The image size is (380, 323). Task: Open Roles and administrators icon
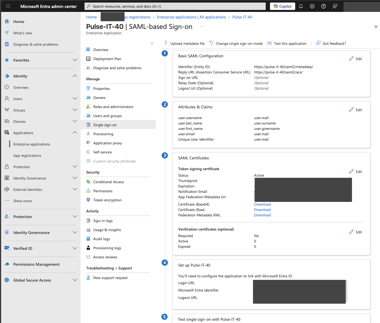pyautogui.click(x=88, y=107)
